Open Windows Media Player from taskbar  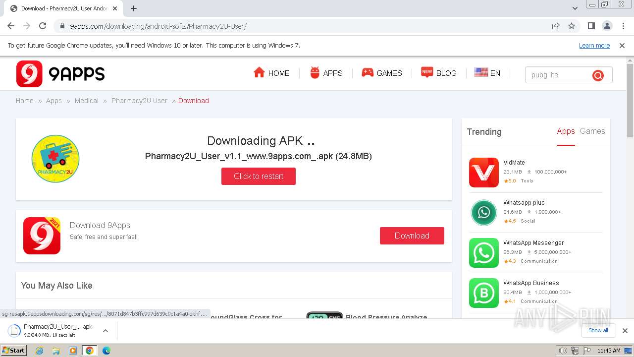tap(73, 351)
